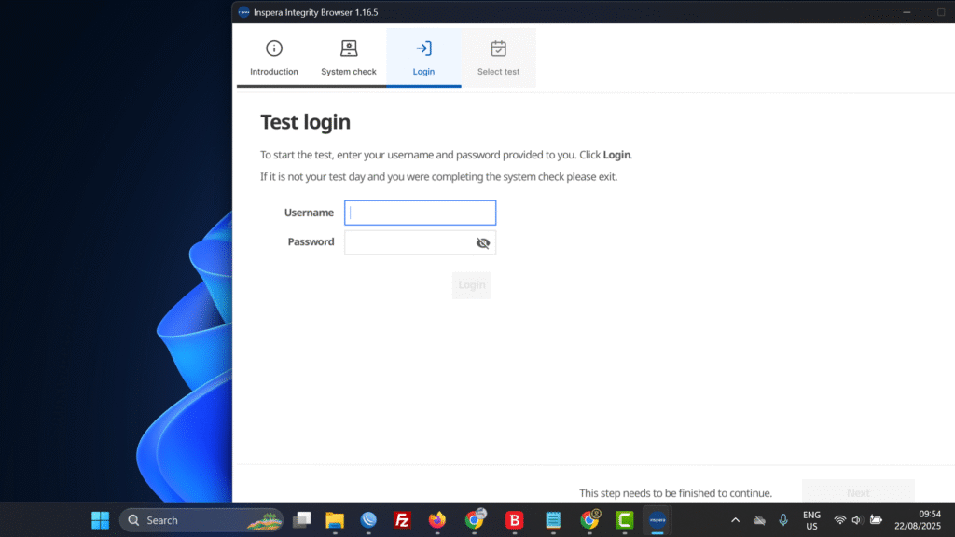Open the Introduction tab

tap(274, 58)
